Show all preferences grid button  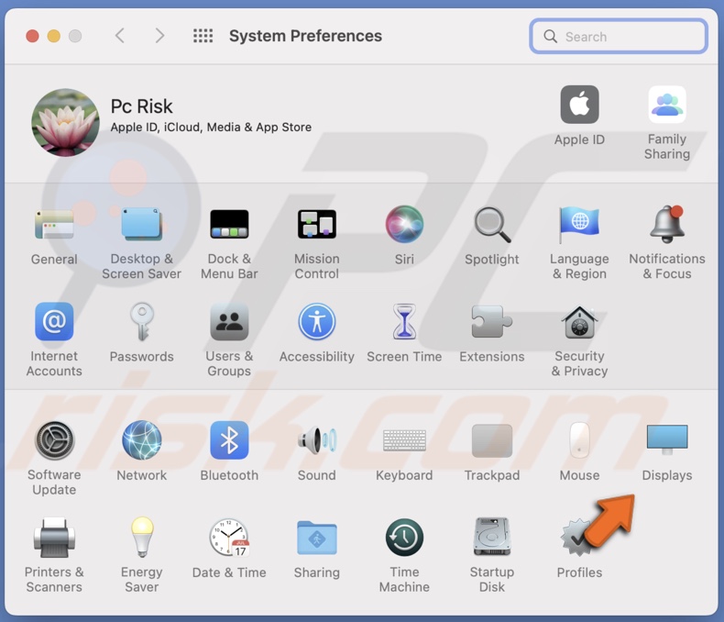(203, 36)
